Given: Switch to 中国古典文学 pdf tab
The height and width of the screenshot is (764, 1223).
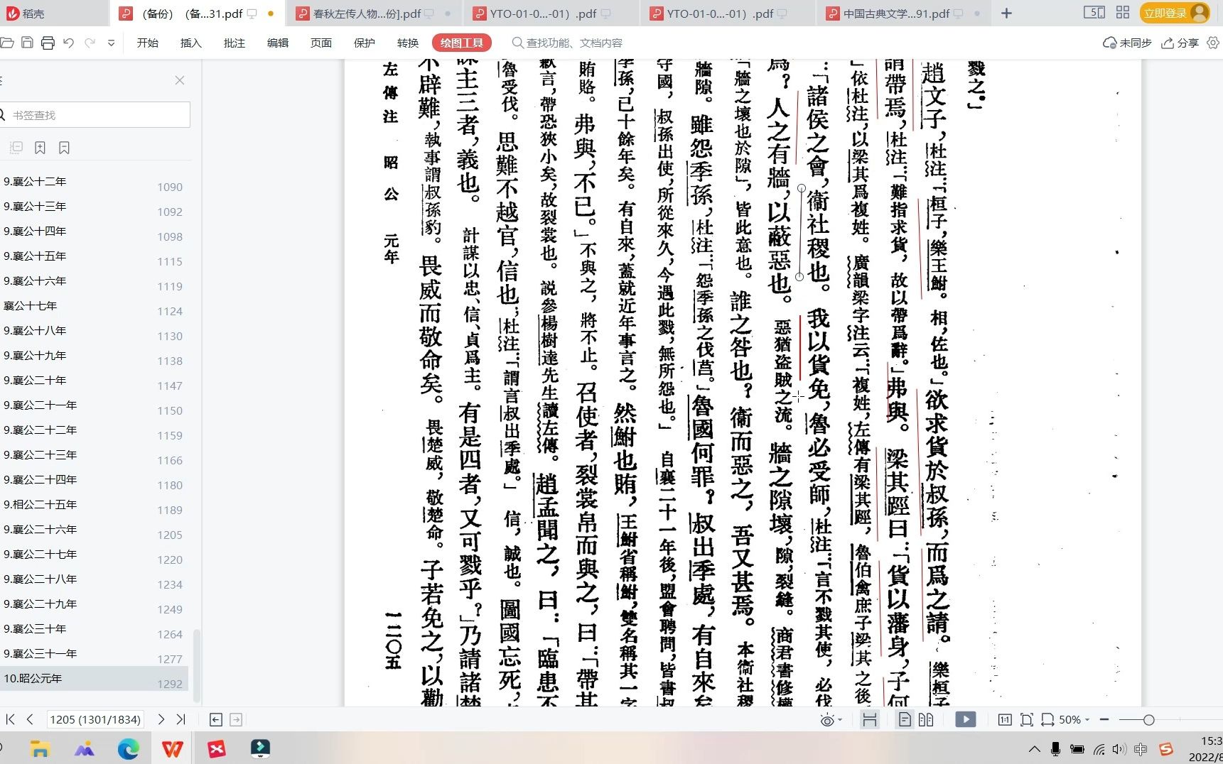Looking at the screenshot, I should [x=904, y=13].
